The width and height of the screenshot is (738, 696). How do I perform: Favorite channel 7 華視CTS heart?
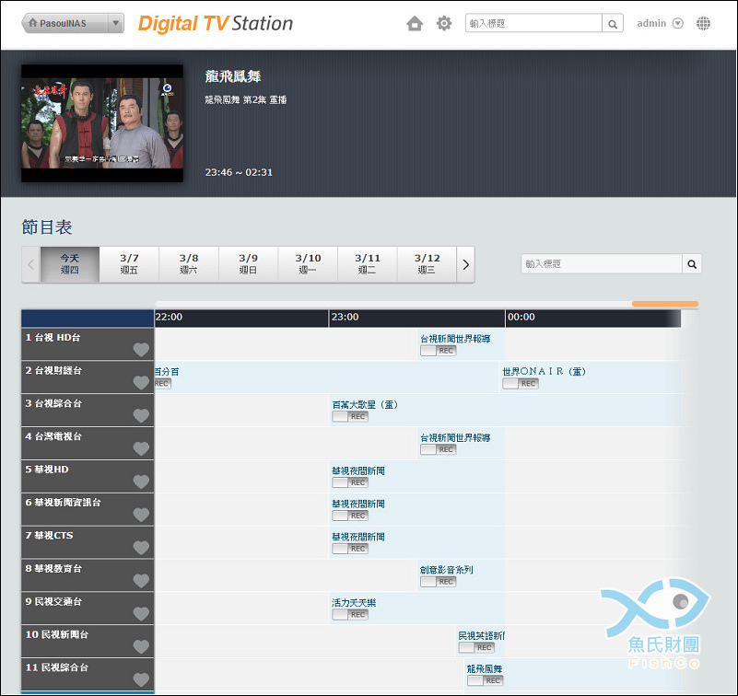(141, 548)
